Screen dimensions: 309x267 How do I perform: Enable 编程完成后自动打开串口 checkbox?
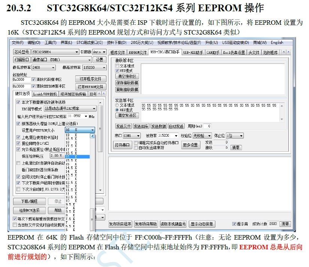[136, 143]
